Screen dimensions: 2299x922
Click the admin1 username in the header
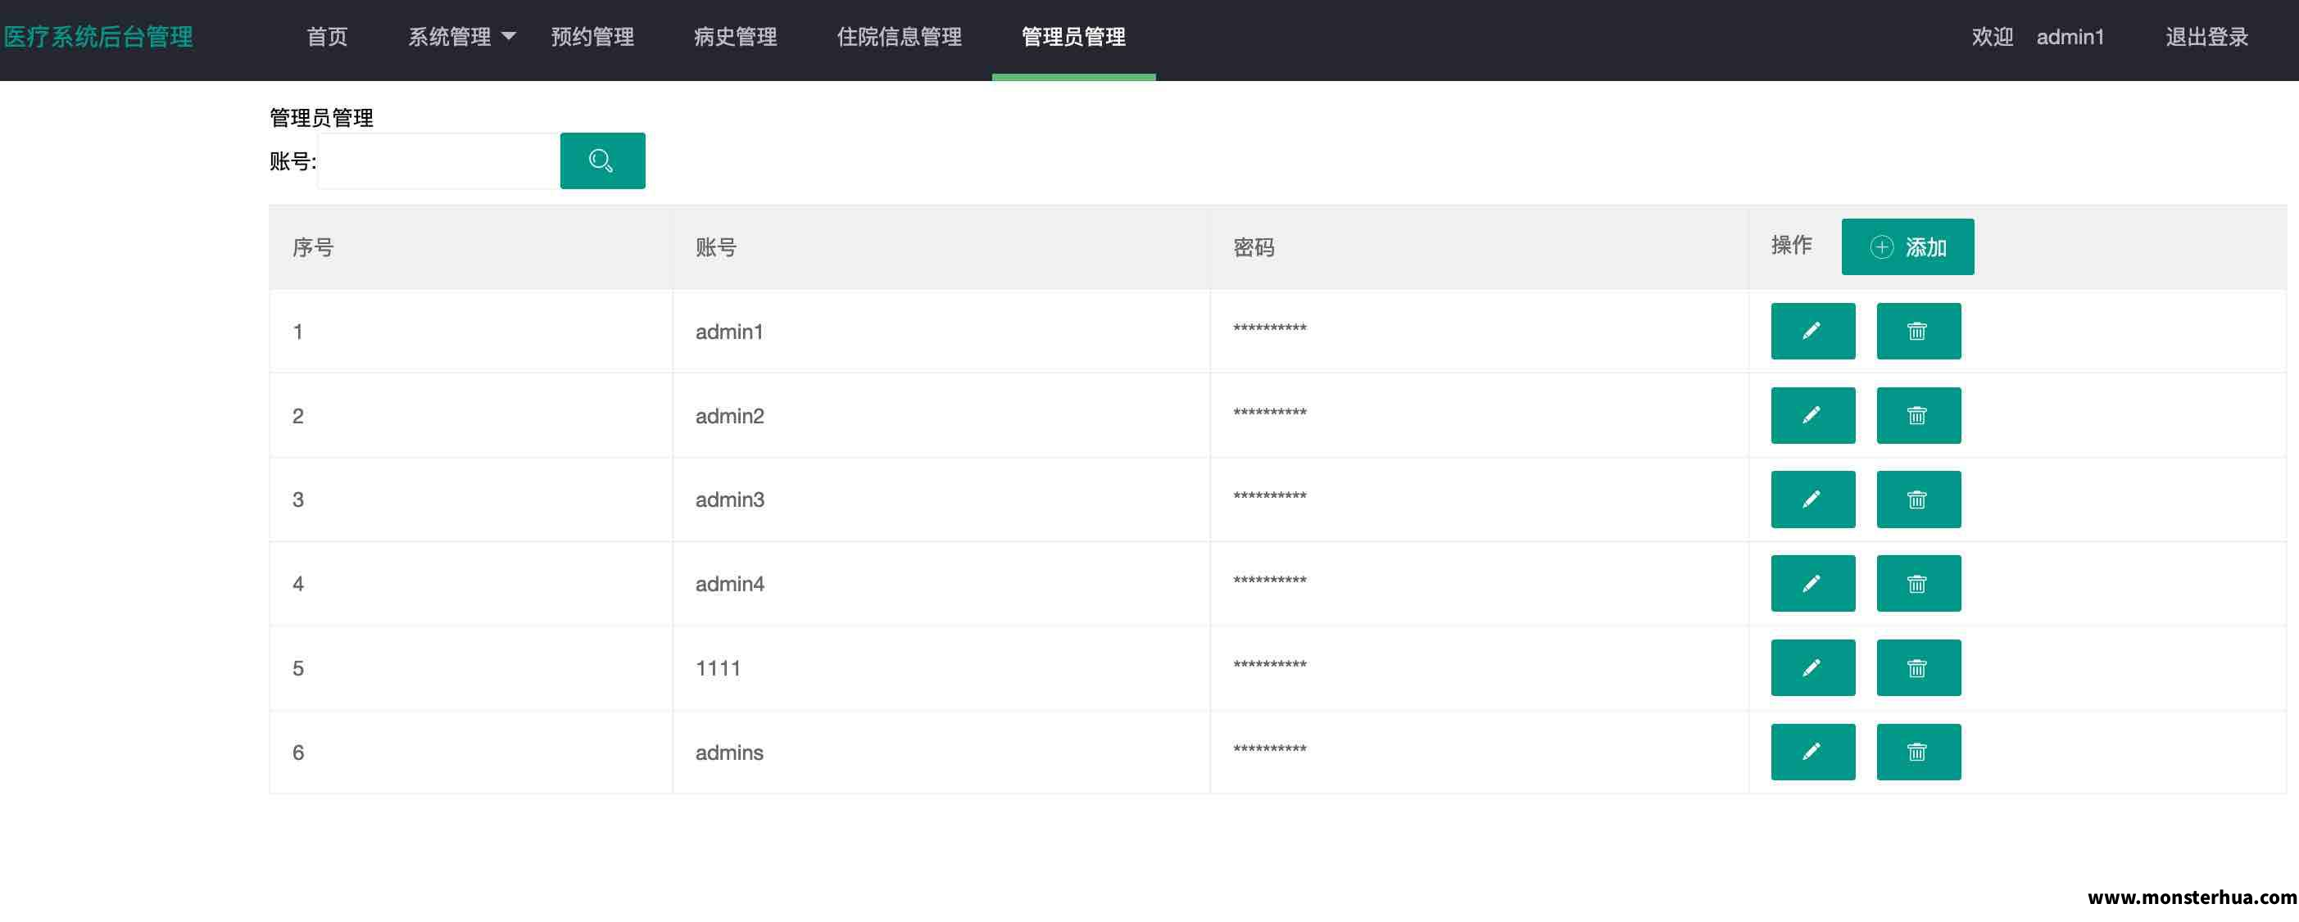[2070, 37]
